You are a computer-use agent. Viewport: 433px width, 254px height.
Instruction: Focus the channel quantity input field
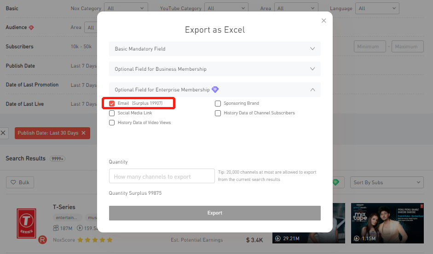pos(162,176)
